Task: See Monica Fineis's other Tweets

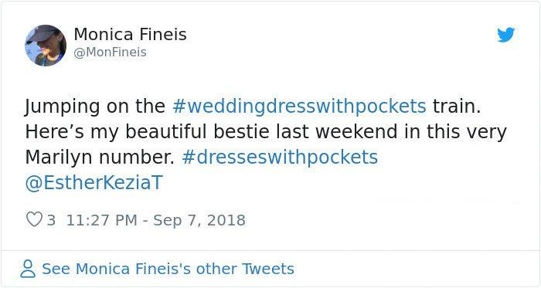Action: [x=168, y=269]
